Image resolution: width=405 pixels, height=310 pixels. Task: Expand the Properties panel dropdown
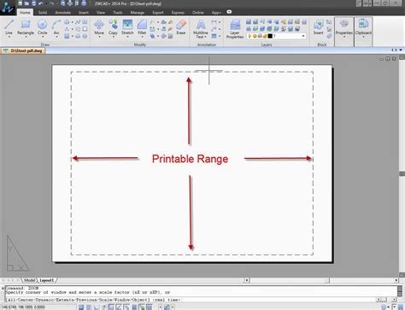[344, 38]
